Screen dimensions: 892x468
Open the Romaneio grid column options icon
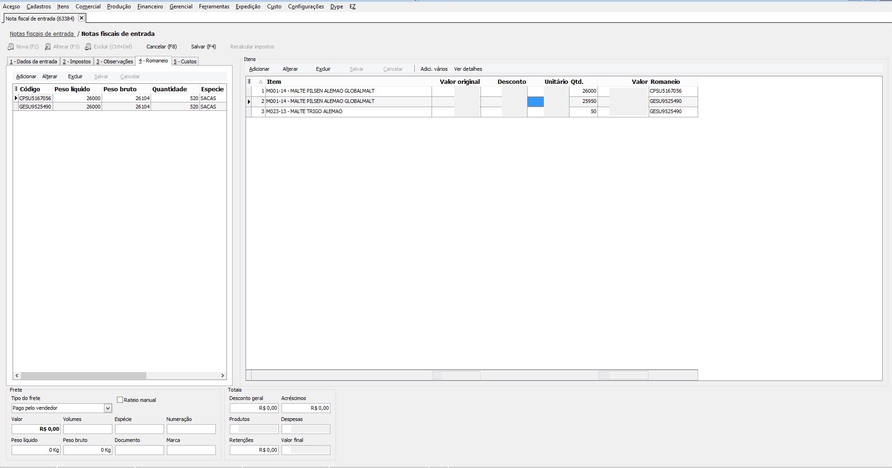pos(16,89)
